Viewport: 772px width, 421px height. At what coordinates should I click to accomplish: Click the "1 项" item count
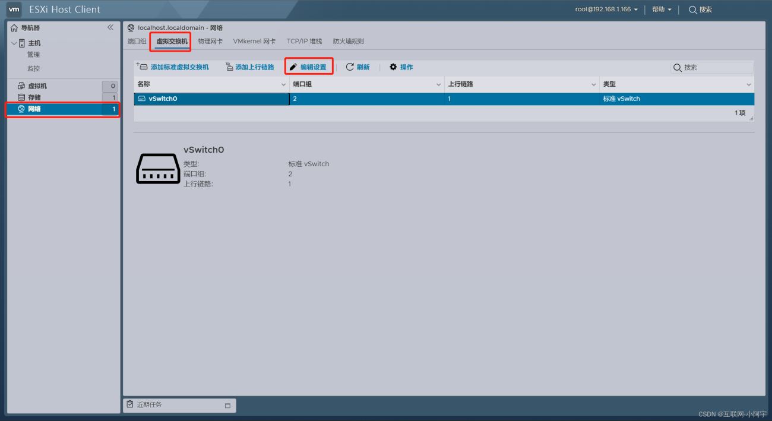740,113
